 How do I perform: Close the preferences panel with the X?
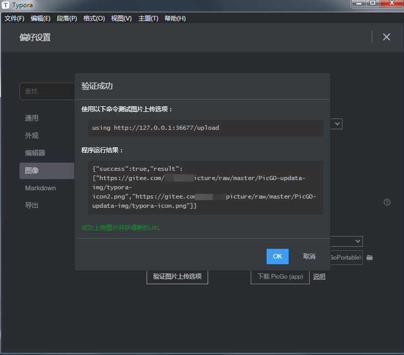pyautogui.click(x=386, y=37)
